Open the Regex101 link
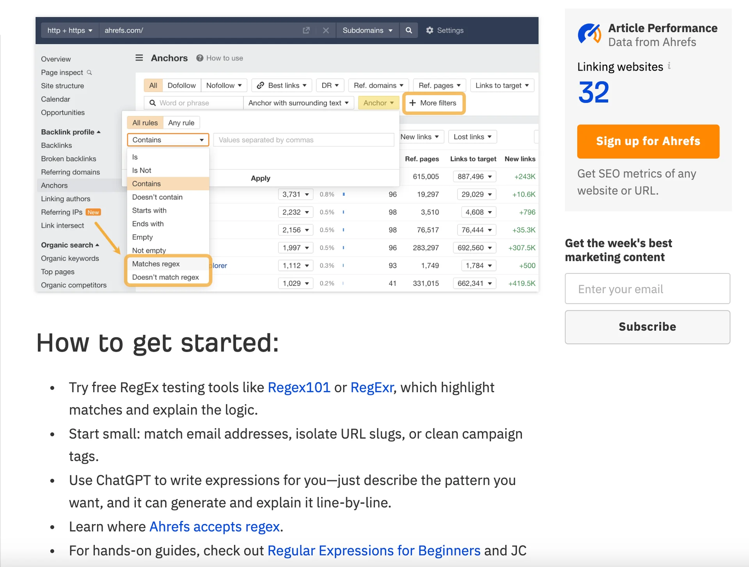749x567 pixels. tap(299, 387)
